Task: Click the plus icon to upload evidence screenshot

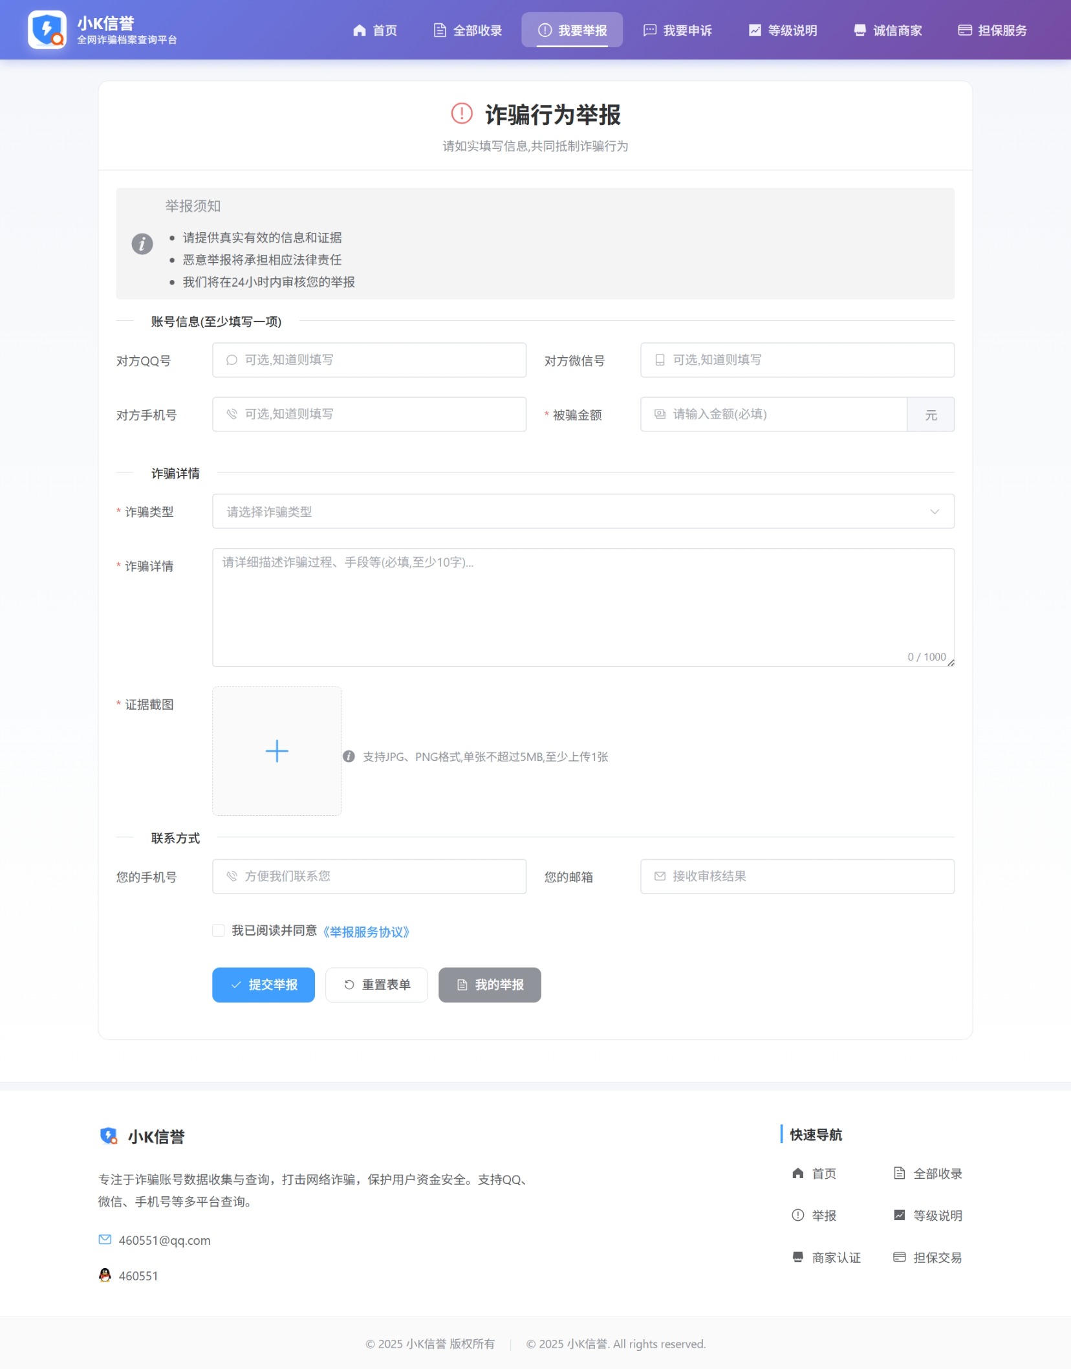Action: click(x=277, y=750)
